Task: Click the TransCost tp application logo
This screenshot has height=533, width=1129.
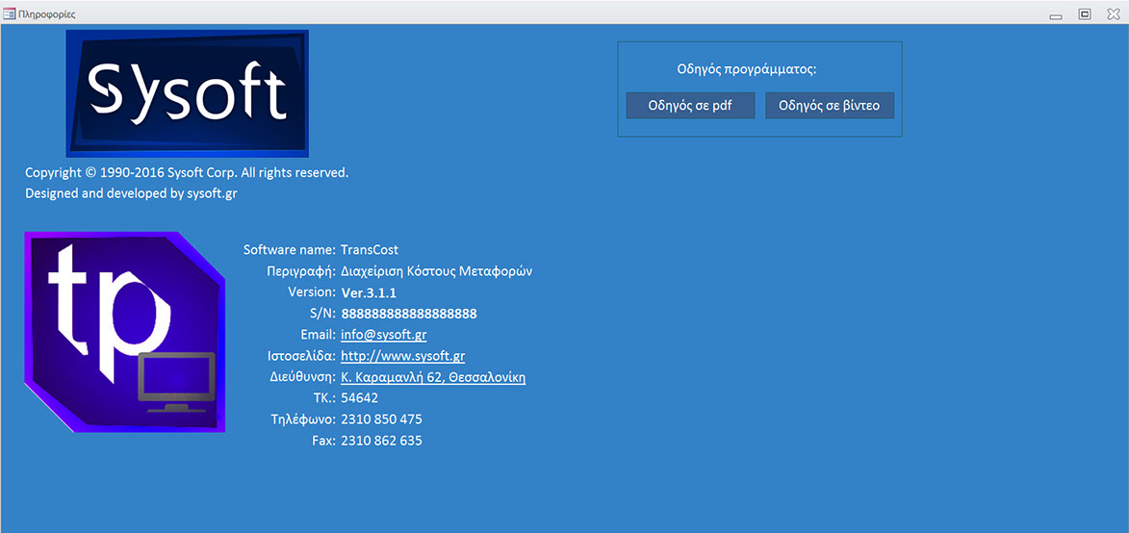Action: 124,331
